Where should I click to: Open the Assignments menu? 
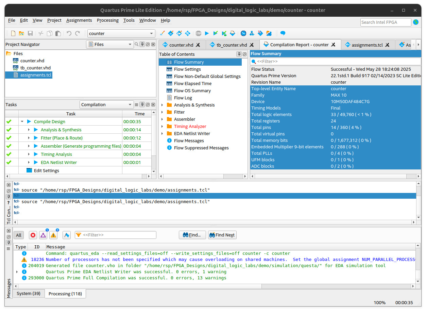79,20
